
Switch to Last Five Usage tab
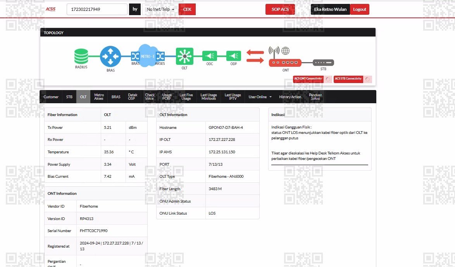pos(186,97)
